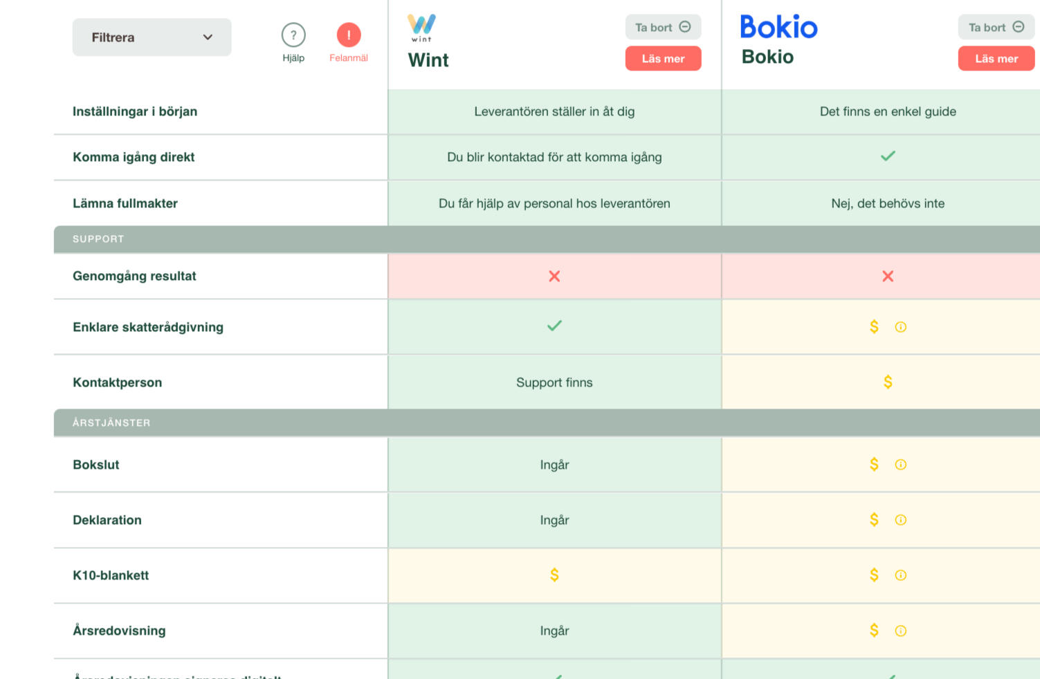
Task: Click dollar icon in Wint K10-blankett cell
Action: coord(554,575)
